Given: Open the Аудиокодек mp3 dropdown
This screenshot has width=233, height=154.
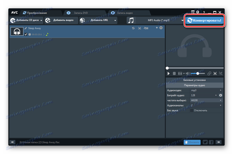Looking at the screenshot, I should (x=206, y=90).
